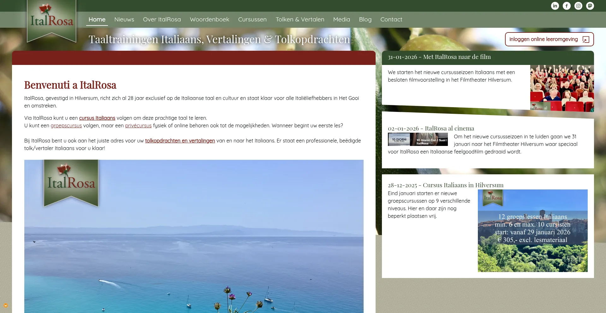
Task: Open news item 'Met ItalRosa naar de film'
Action: (x=439, y=57)
